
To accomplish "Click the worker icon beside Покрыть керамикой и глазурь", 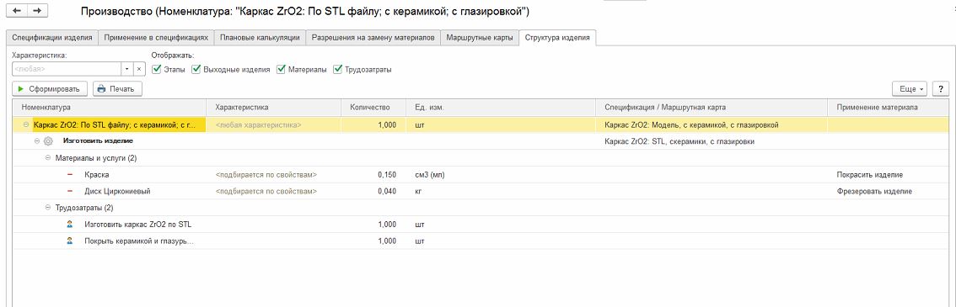I will (69, 241).
